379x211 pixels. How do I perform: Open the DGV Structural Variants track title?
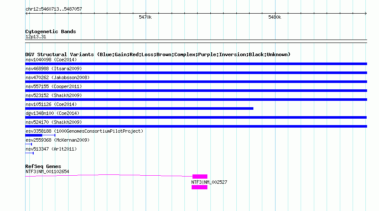coord(158,54)
